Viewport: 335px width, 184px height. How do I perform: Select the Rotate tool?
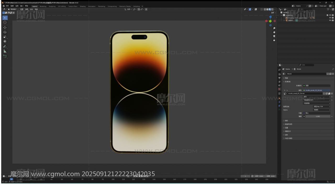pos(5,32)
